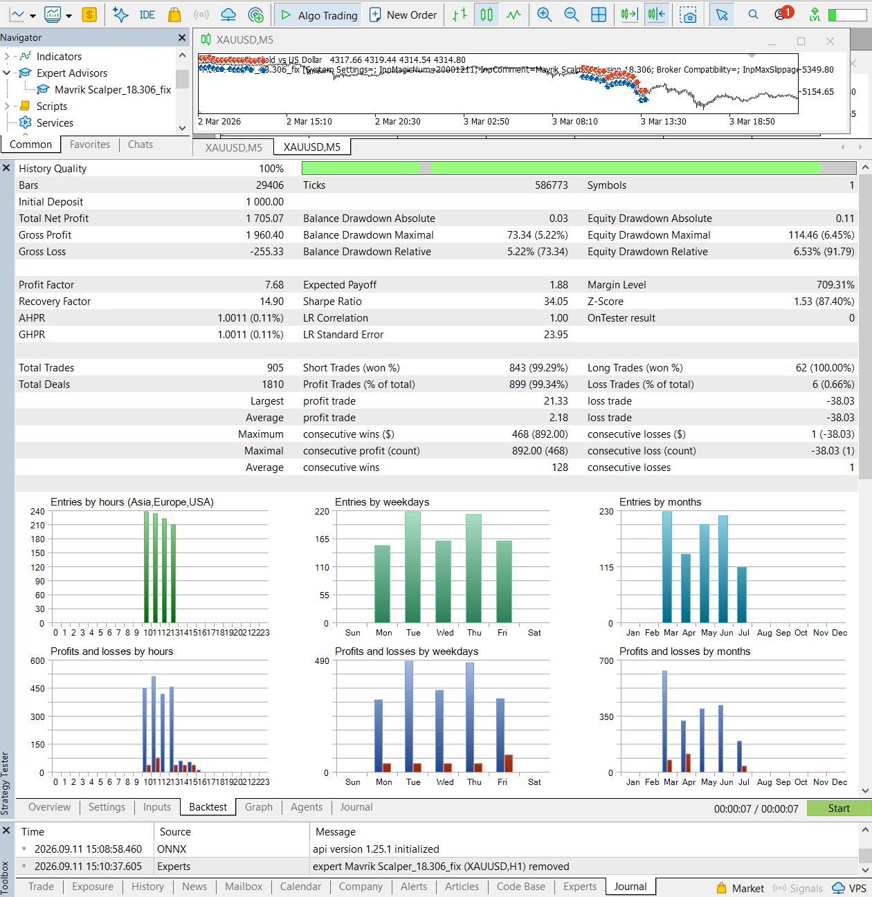Click the greyed signals broadcast icon

pyautogui.click(x=201, y=15)
